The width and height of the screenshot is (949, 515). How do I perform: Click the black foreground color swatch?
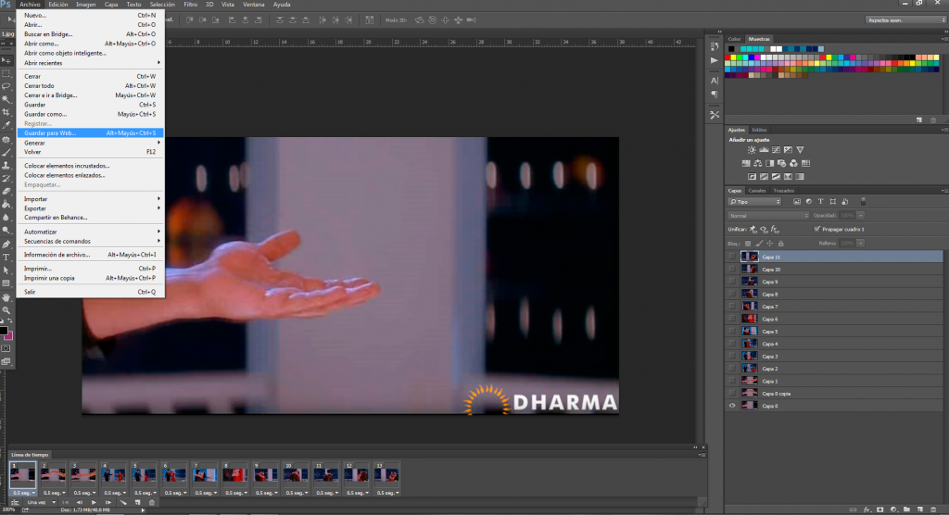point(3,331)
